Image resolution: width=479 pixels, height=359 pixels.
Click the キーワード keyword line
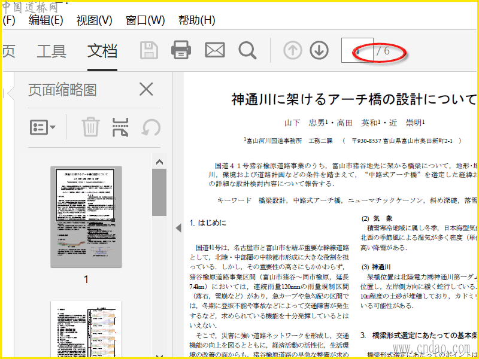(347, 200)
